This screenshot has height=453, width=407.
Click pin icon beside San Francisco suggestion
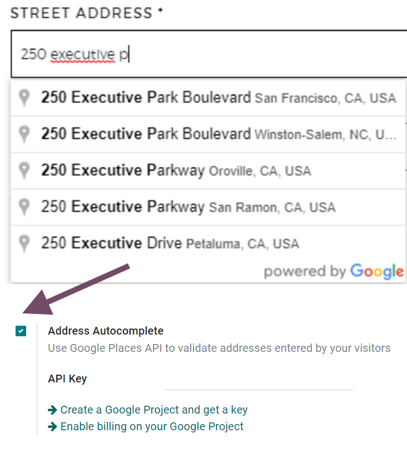[24, 98]
